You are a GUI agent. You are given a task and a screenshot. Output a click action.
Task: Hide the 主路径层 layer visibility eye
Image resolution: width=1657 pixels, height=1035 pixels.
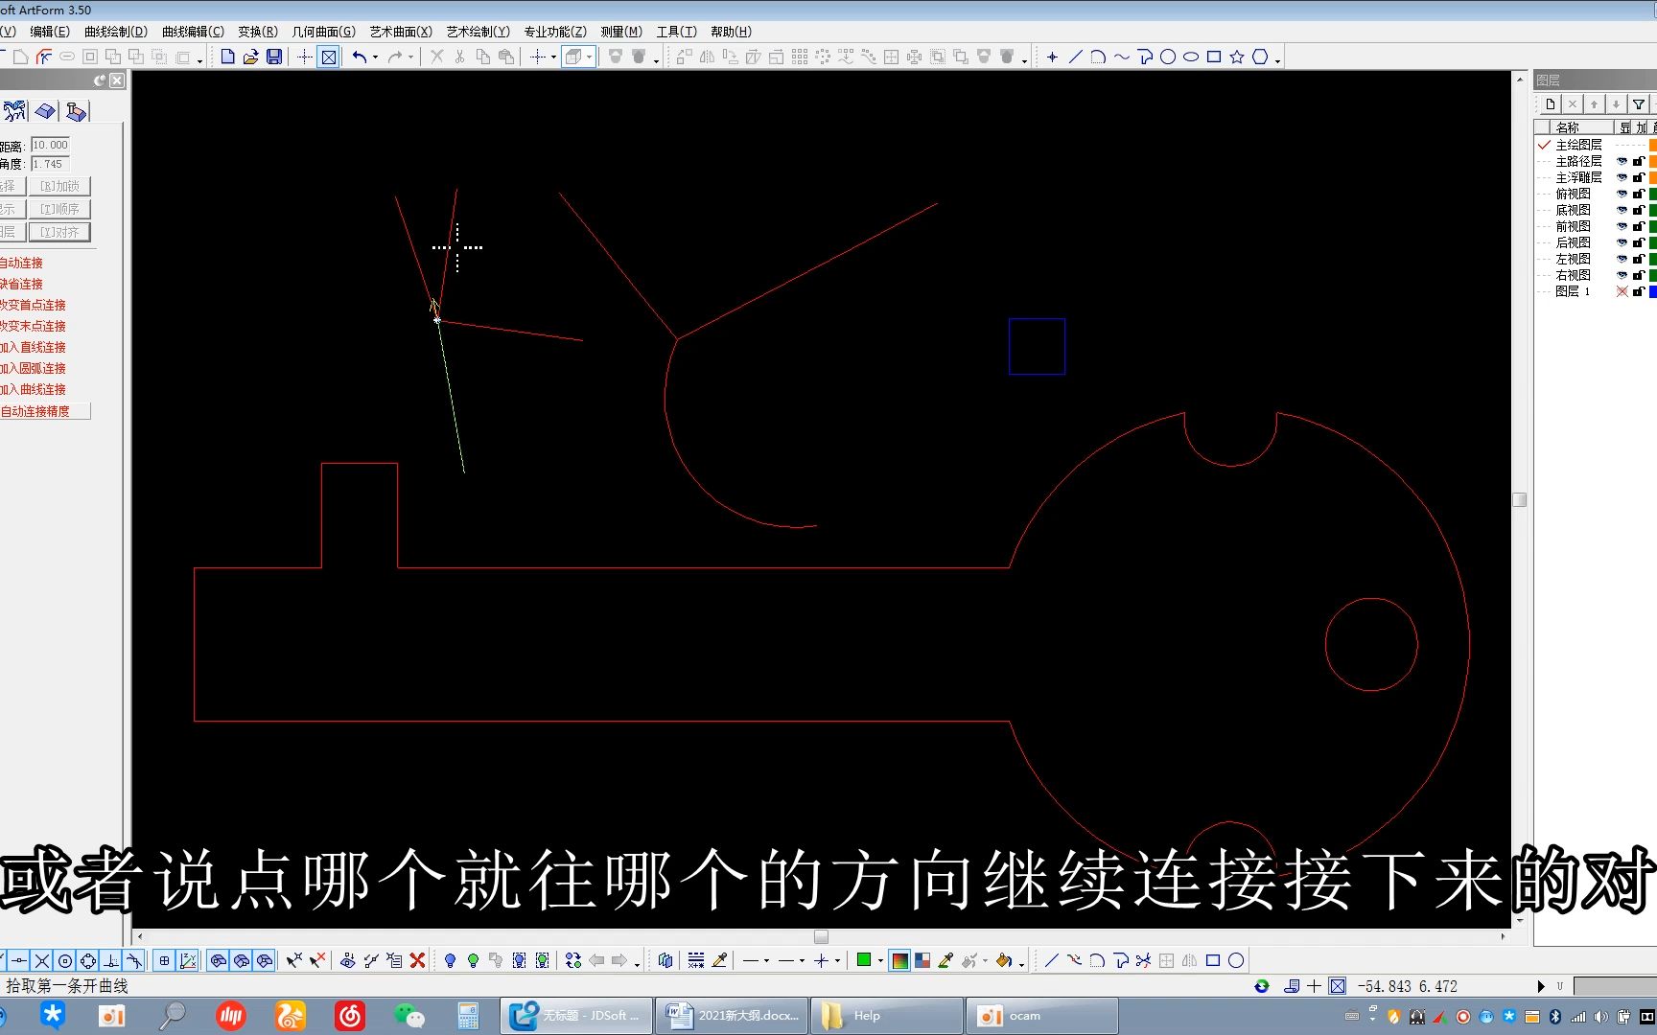coord(1622,162)
